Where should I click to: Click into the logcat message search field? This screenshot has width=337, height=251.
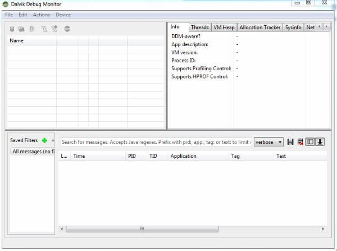click(x=156, y=142)
